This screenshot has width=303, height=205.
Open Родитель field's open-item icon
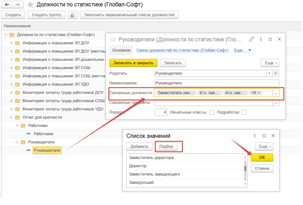pos(276,73)
